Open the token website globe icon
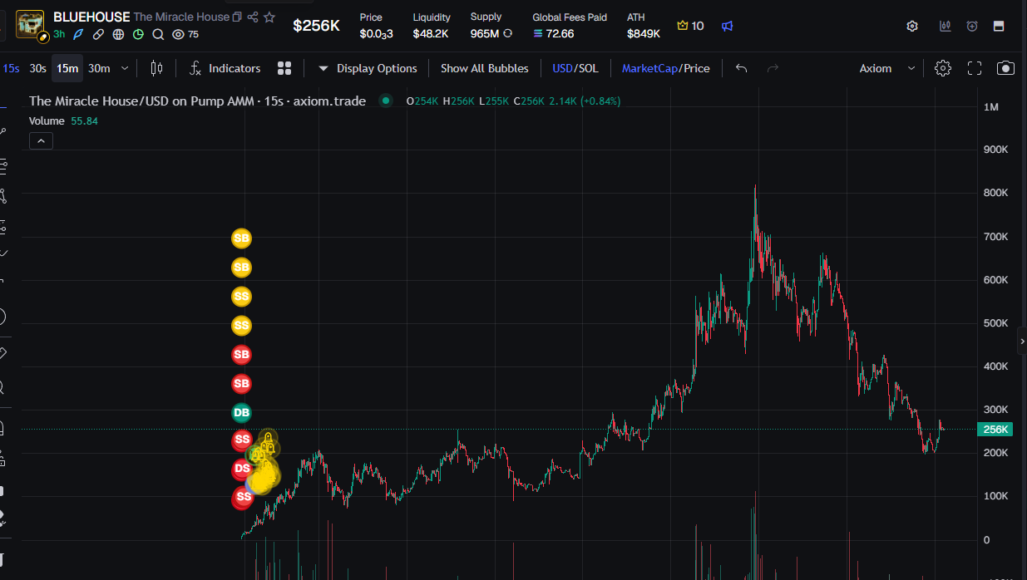Viewport: 1027px width, 580px height. (x=118, y=34)
